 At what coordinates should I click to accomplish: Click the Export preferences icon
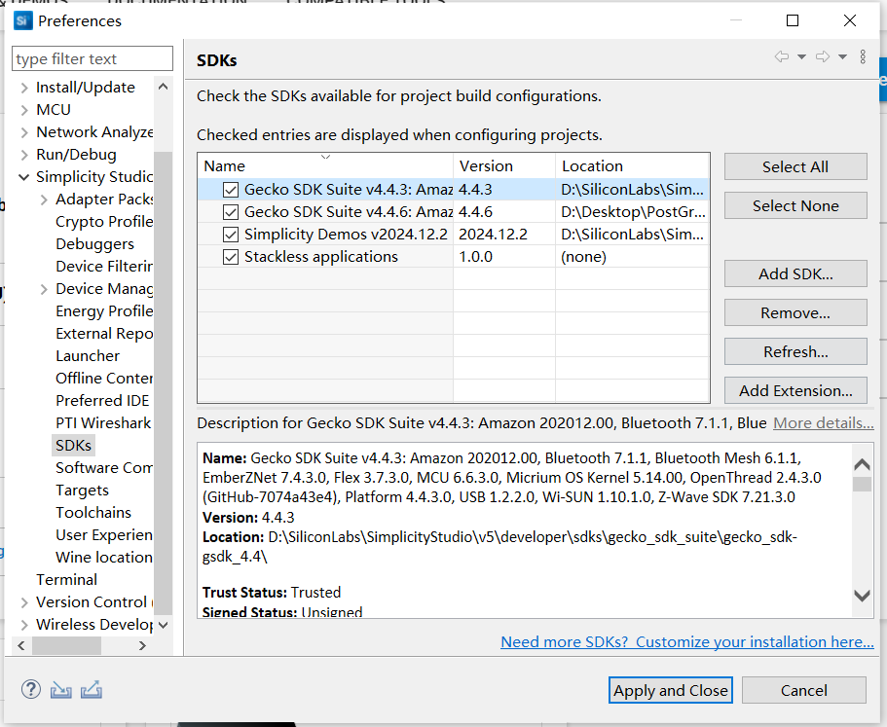point(92,690)
